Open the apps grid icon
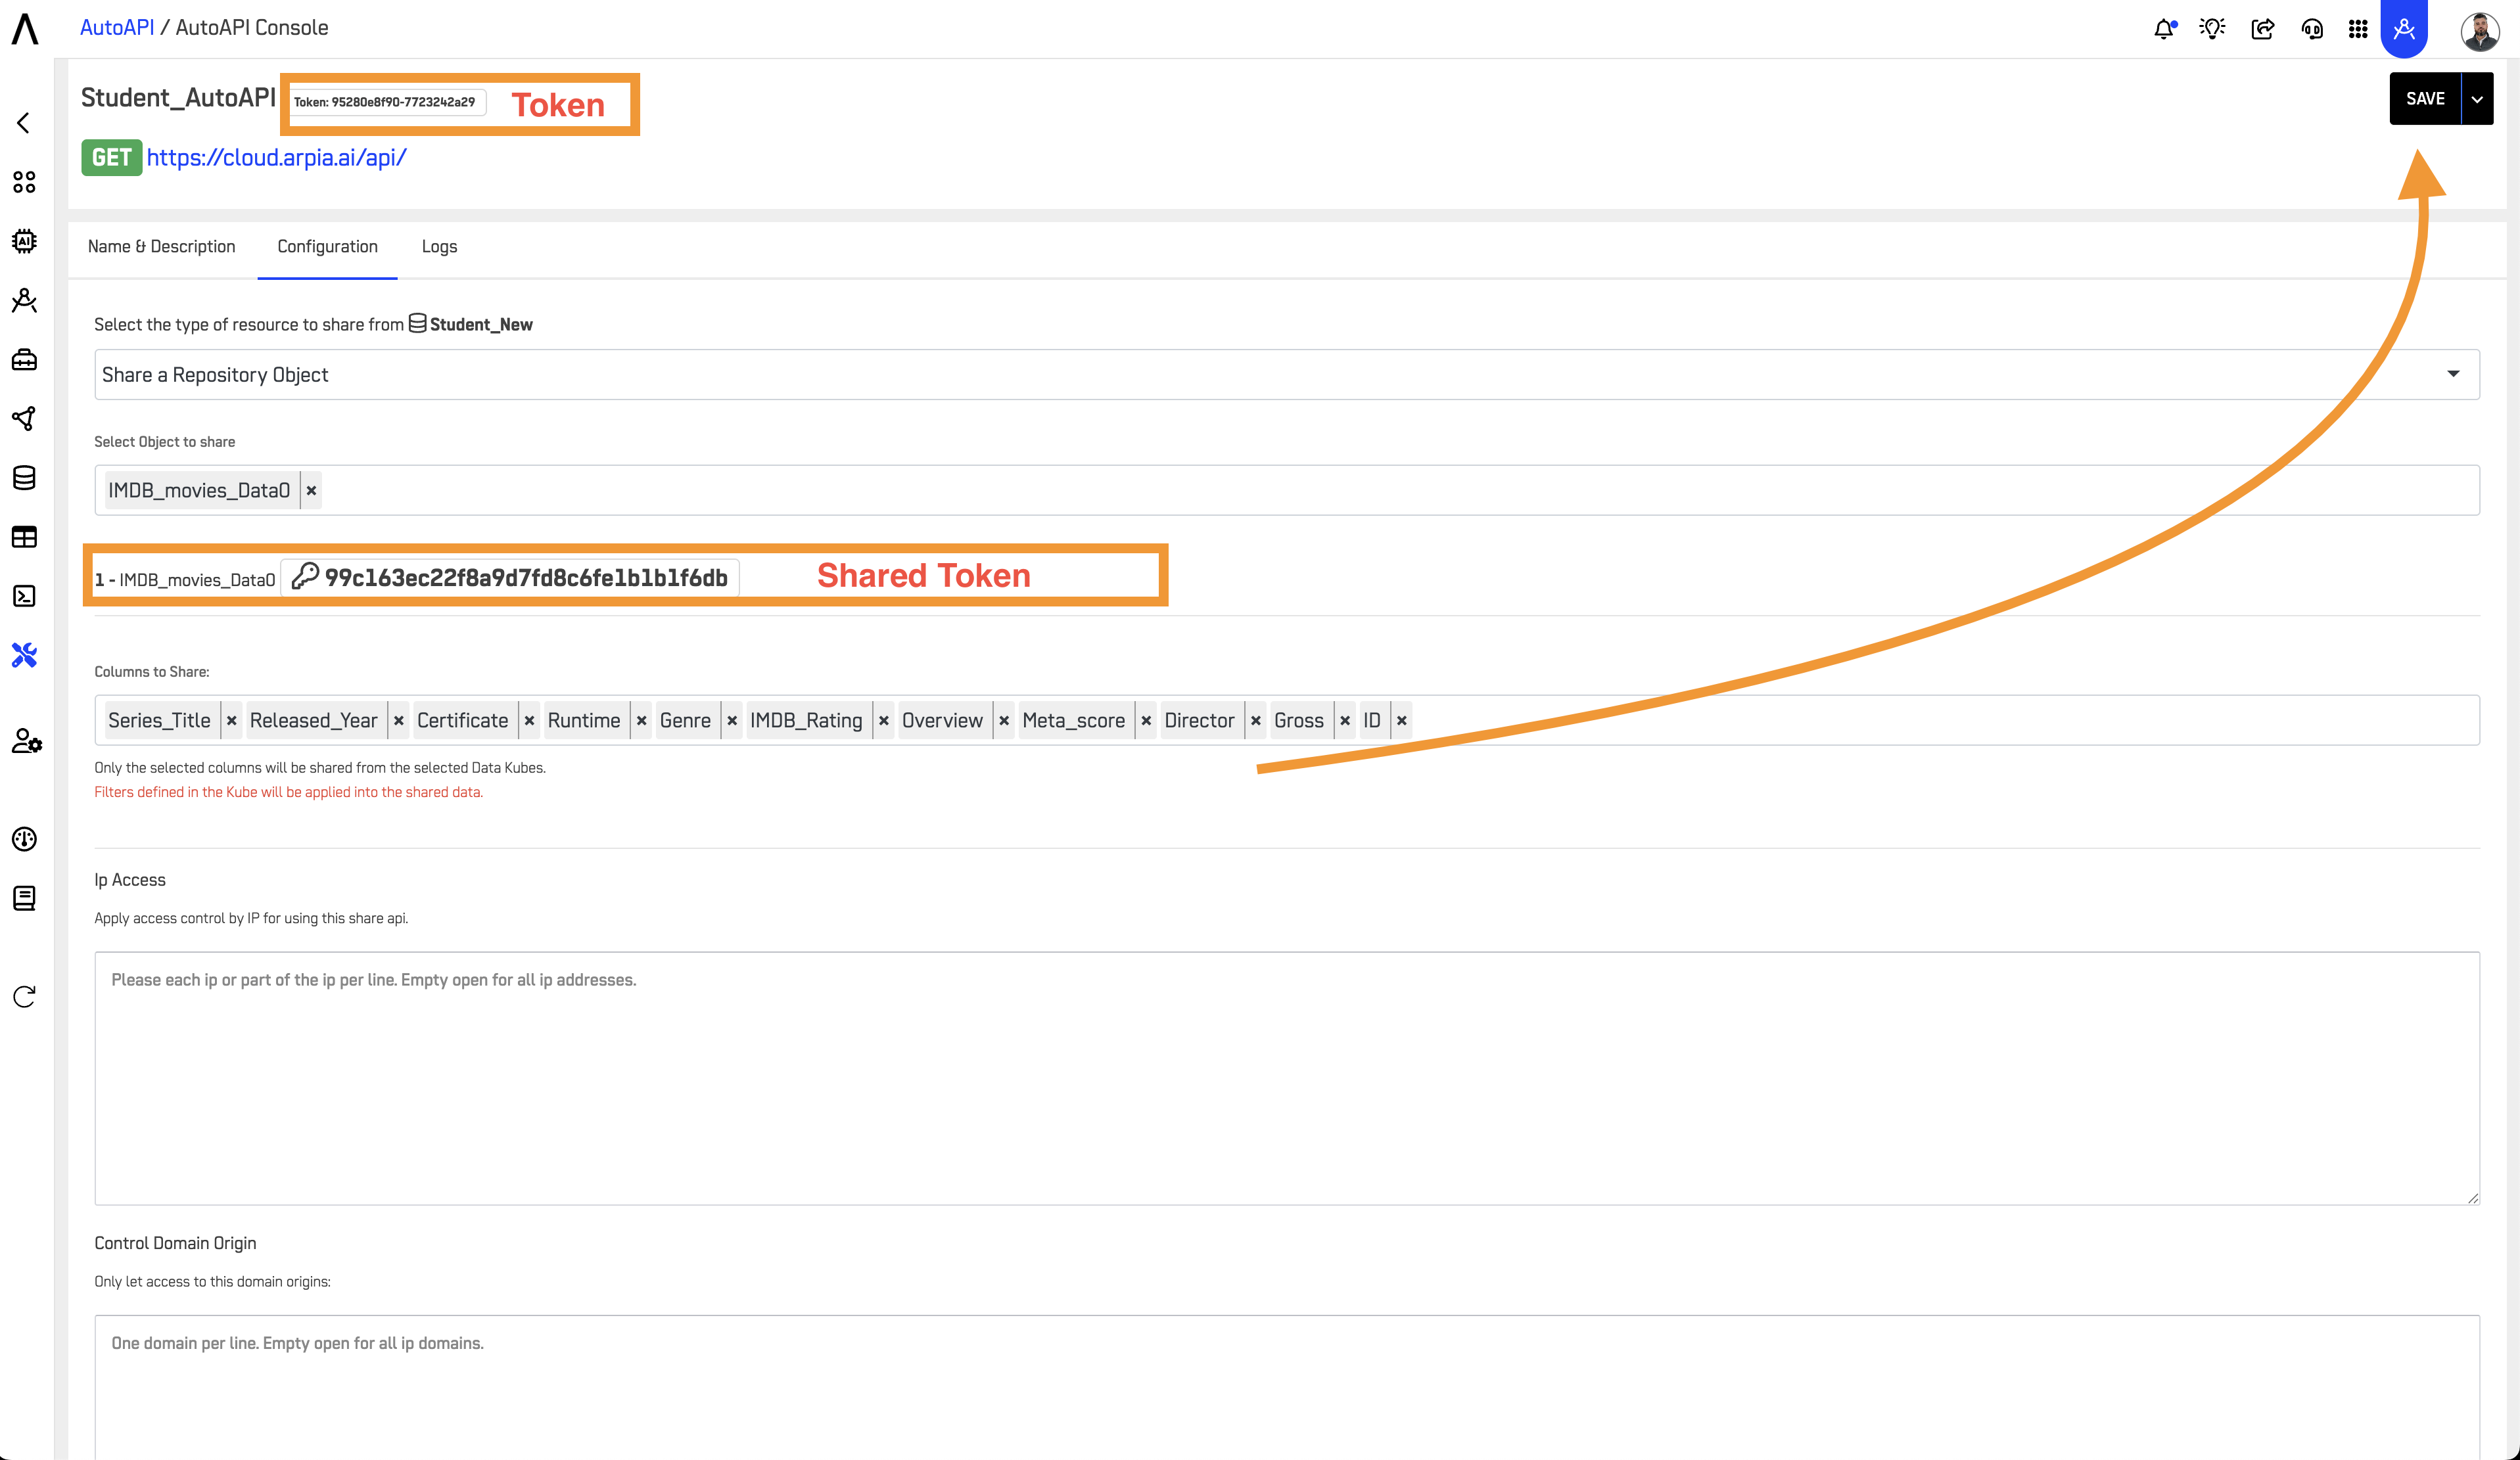Screen dimensions: 2520x1460 [2358, 29]
